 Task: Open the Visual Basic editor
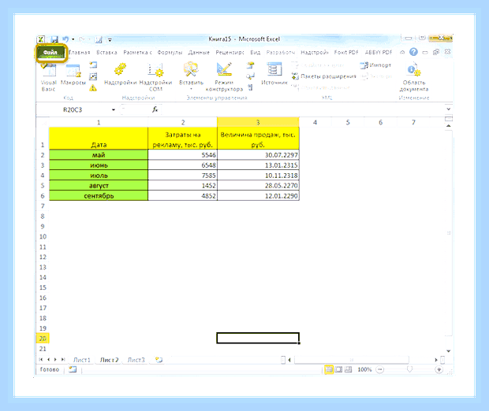[48, 78]
